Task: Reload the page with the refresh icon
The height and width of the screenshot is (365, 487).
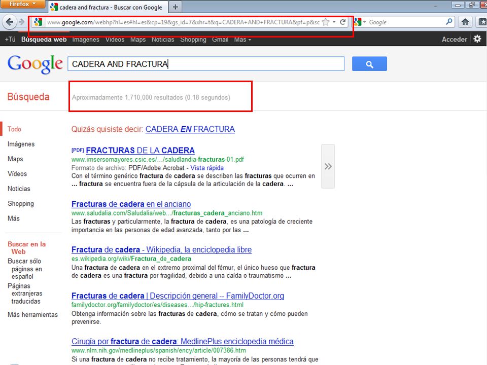Action: (343, 22)
